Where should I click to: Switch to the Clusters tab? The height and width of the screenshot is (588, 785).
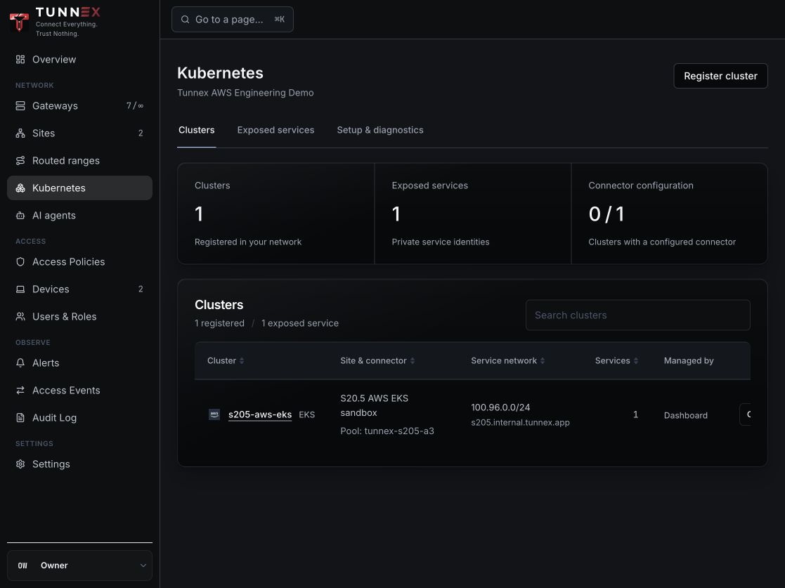197,130
